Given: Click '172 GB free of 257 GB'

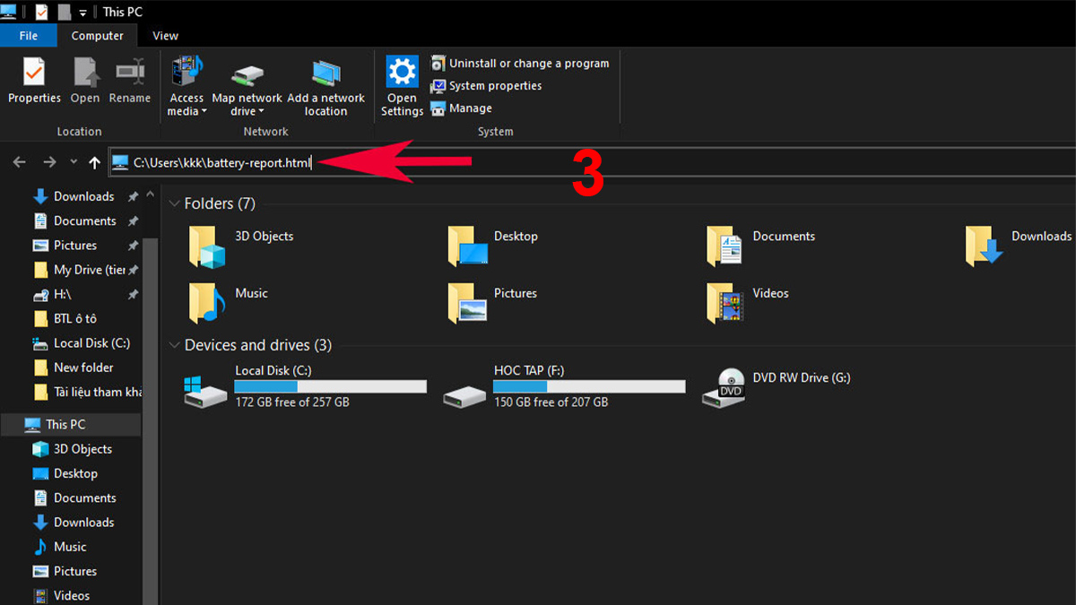Looking at the screenshot, I should click(292, 402).
